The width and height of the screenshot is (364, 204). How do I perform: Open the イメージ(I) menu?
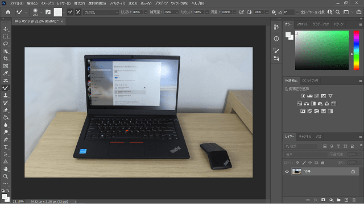coord(47,3)
